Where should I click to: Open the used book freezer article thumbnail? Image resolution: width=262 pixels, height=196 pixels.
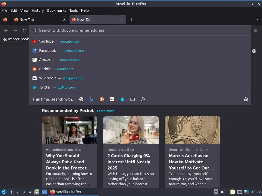click(x=70, y=130)
